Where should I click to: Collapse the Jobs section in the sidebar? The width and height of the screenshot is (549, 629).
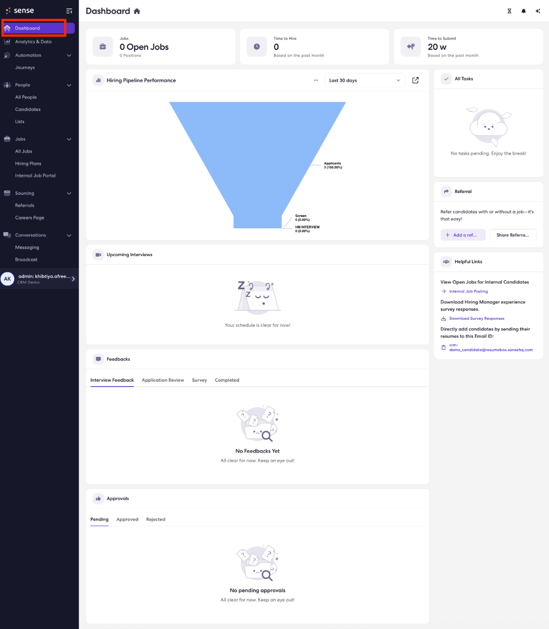point(69,139)
